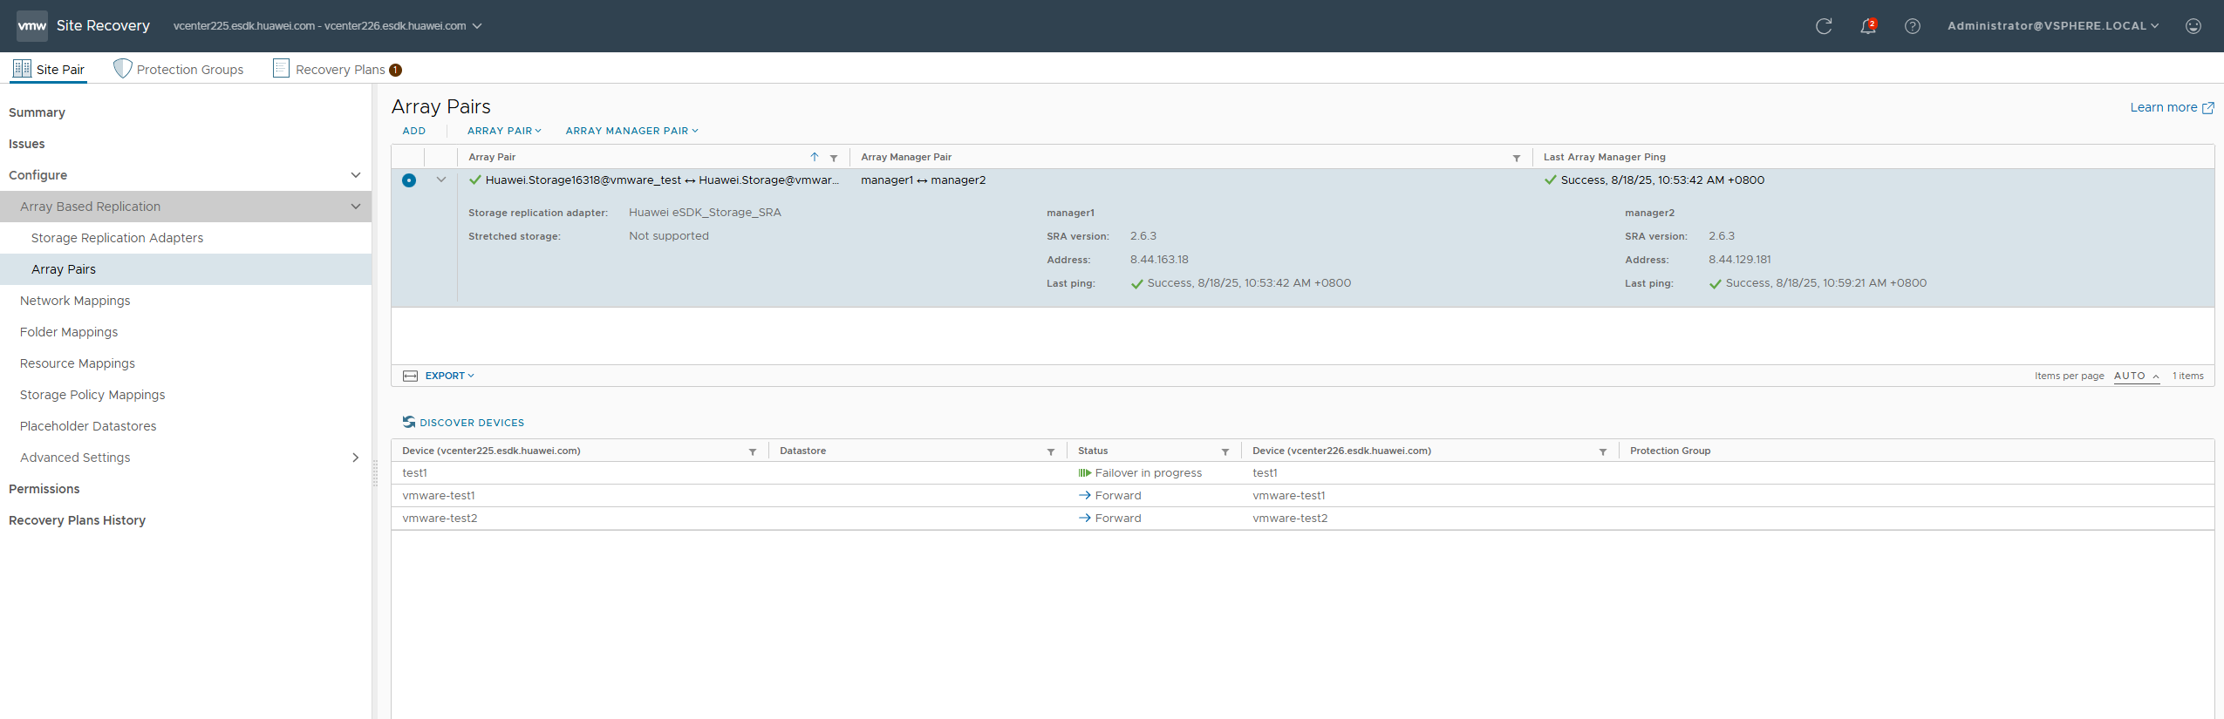This screenshot has width=2224, height=719.
Task: Open Placeholder Datastores
Action: pos(88,426)
